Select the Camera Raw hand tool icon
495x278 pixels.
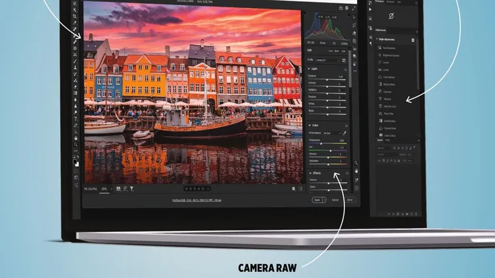[356, 171]
